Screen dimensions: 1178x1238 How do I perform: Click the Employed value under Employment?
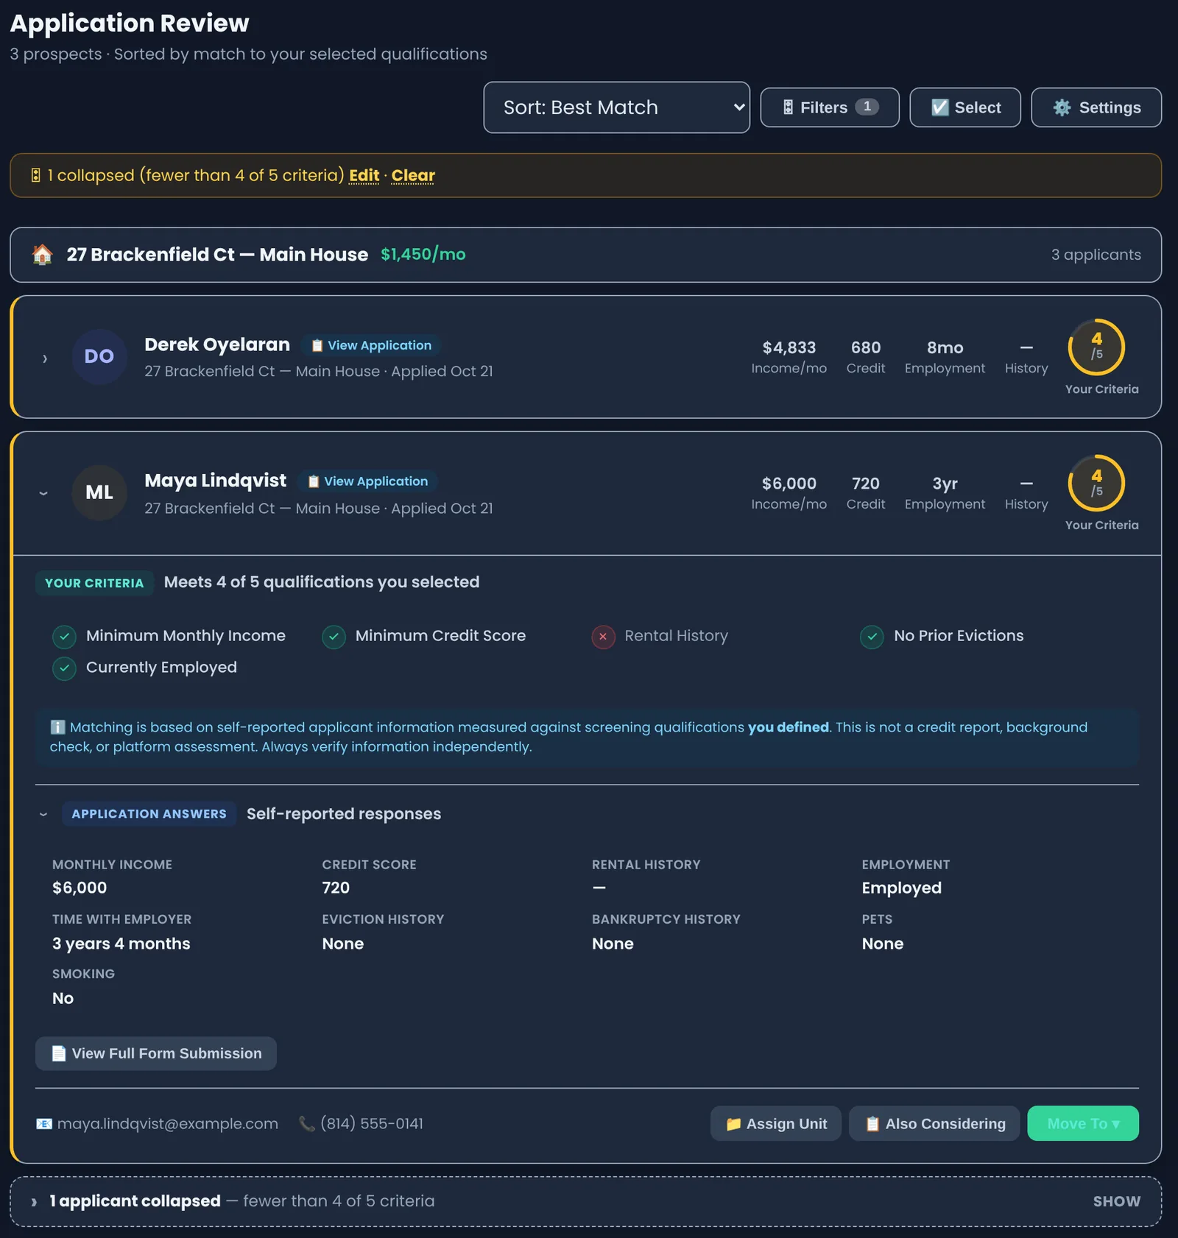pos(901,888)
